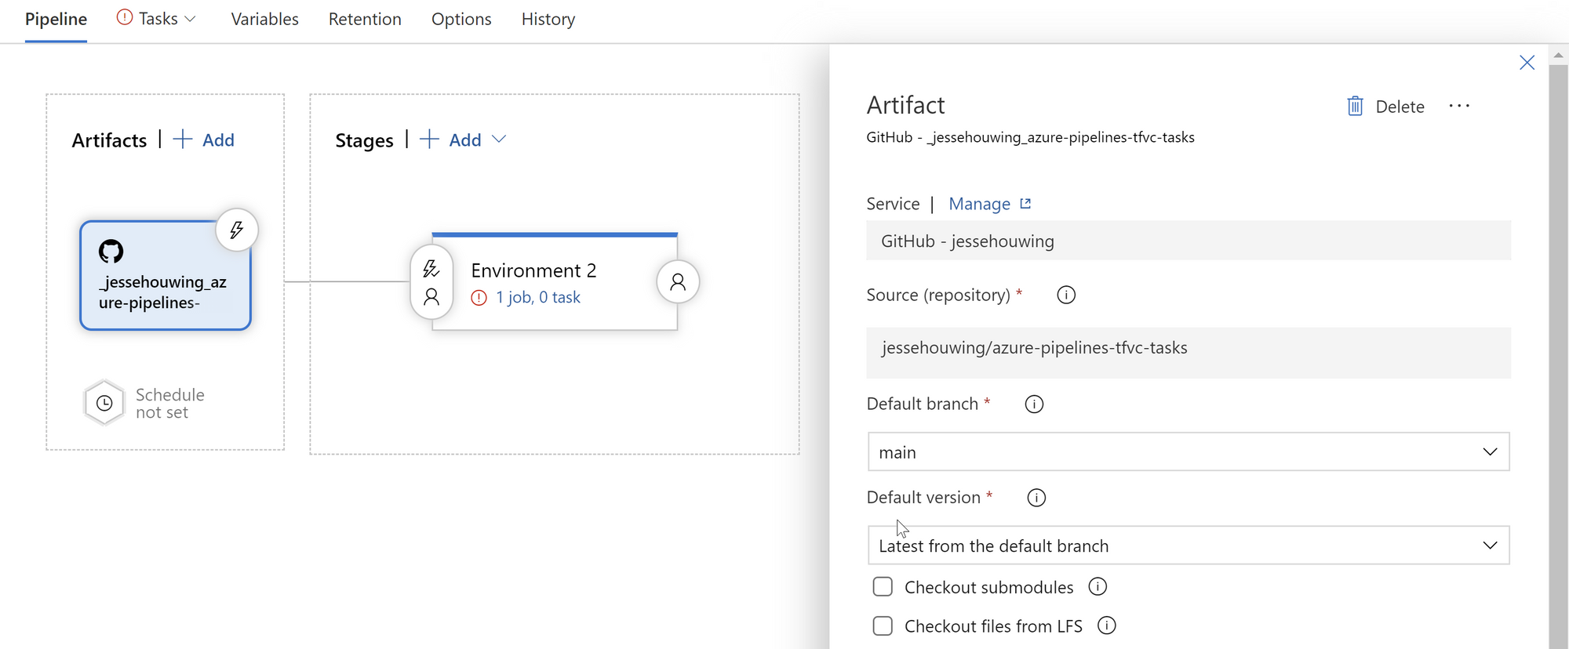The width and height of the screenshot is (1569, 649).
Task: Show info for Default version
Action: 1036,498
